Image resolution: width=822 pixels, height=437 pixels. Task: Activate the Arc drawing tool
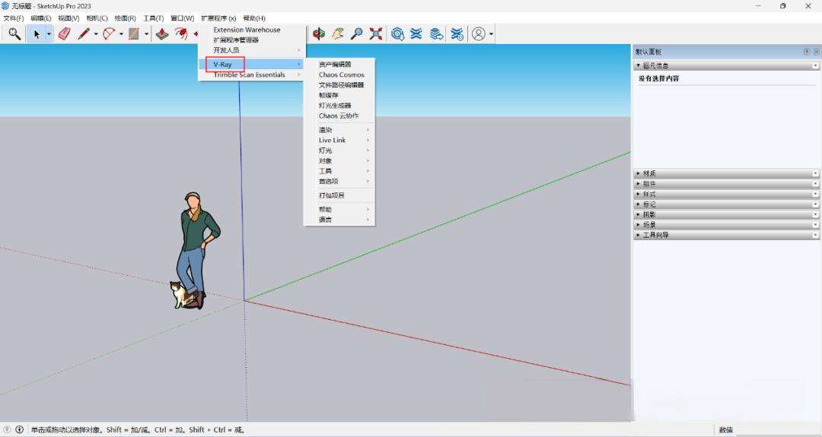point(109,34)
